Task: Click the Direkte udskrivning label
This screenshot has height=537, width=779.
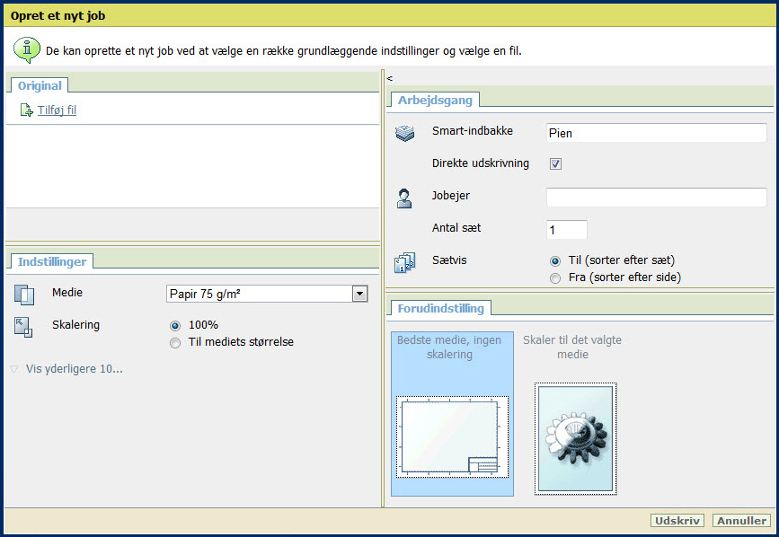Action: click(481, 163)
